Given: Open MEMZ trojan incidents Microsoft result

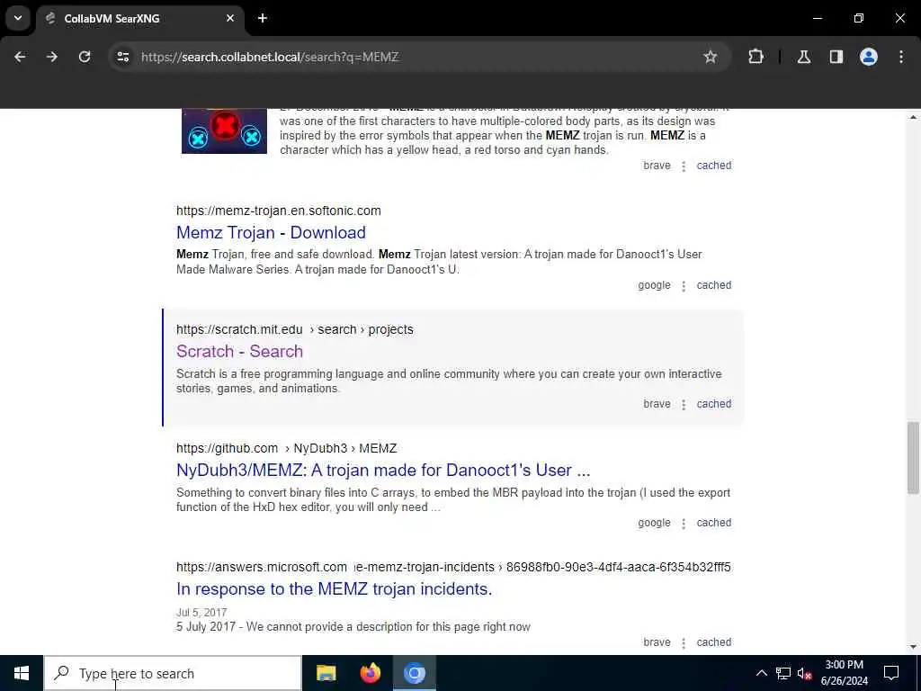Looking at the screenshot, I should 335,588.
